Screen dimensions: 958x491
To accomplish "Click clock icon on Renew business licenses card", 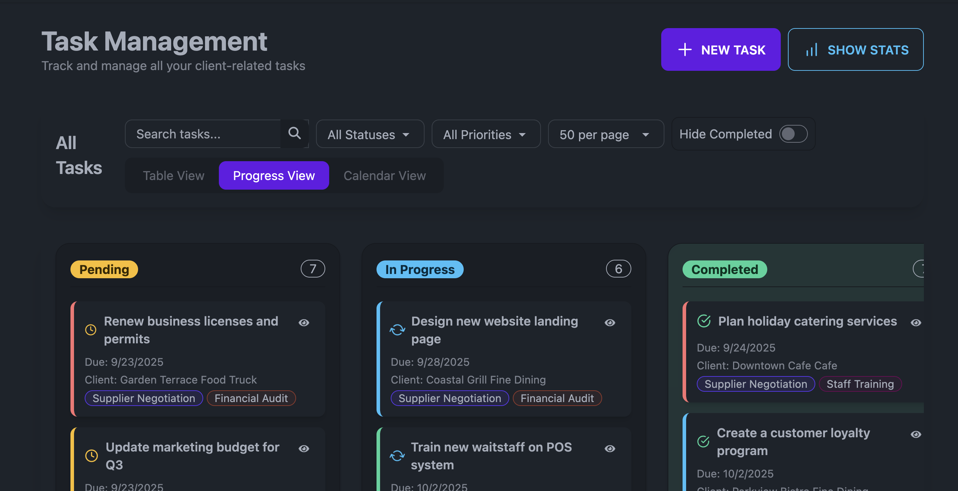I will [x=91, y=330].
